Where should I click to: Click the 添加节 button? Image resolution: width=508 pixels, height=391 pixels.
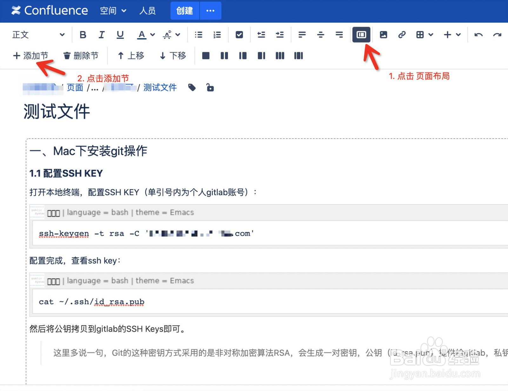coord(31,55)
